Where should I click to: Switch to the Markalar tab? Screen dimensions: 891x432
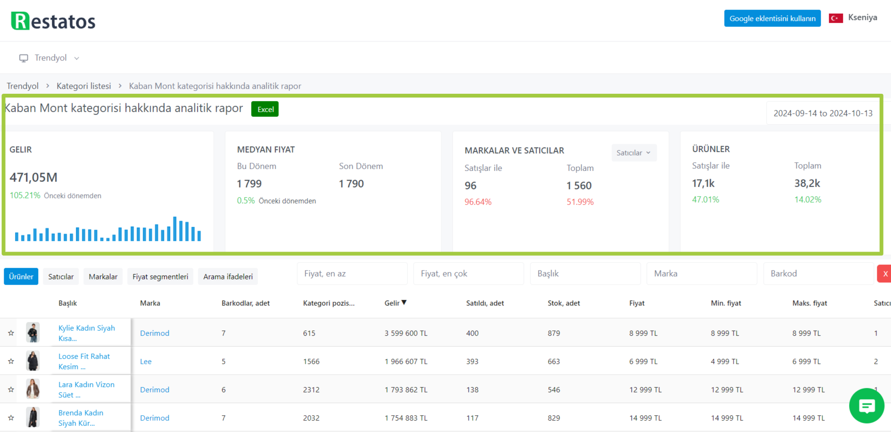(x=103, y=277)
